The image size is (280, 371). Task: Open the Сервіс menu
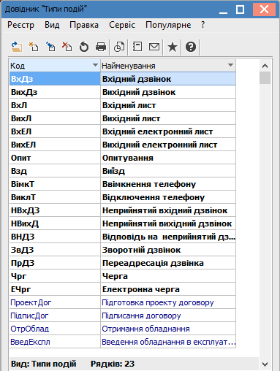(122, 25)
